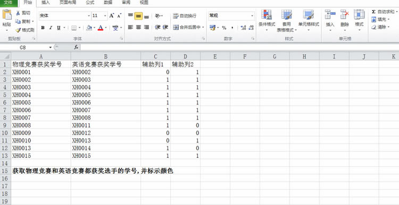This screenshot has width=399, height=205.
Task: Open the fill color dropdown arrow
Action: [94, 28]
